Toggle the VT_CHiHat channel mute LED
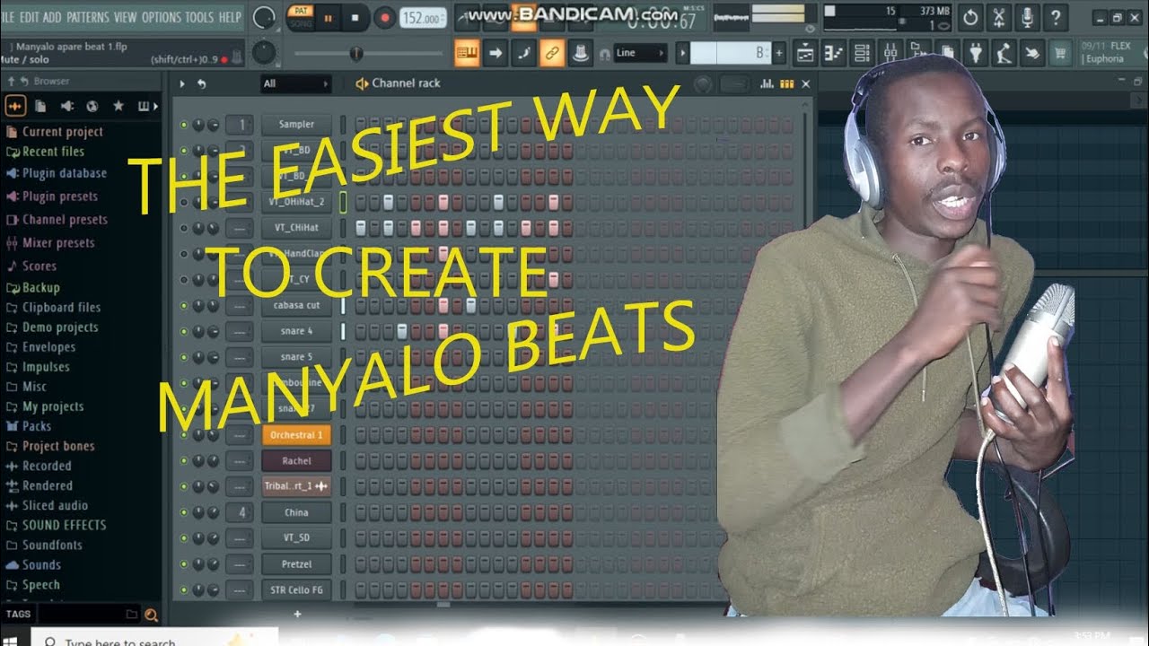 pyautogui.click(x=184, y=228)
